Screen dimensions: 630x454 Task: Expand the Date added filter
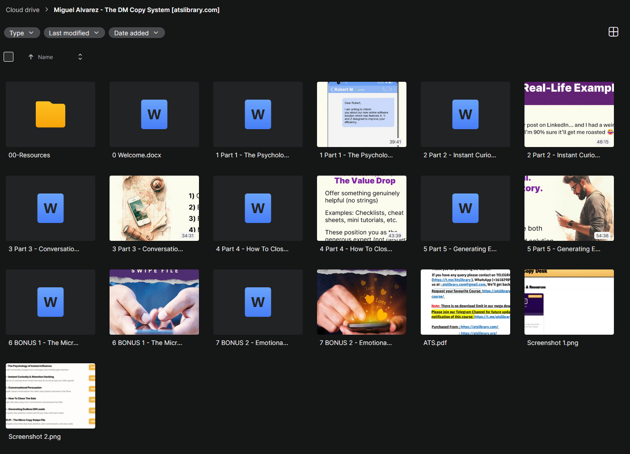coord(136,33)
